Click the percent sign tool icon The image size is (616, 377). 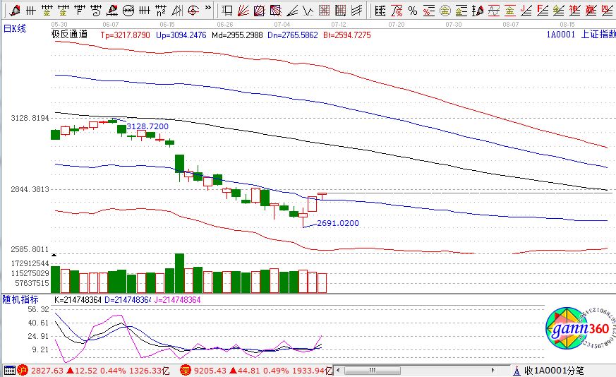point(413,11)
